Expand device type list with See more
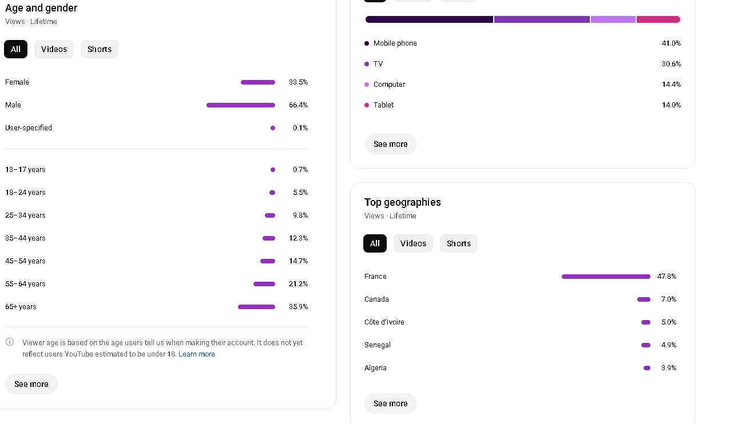The height and width of the screenshot is (424, 746). [391, 144]
